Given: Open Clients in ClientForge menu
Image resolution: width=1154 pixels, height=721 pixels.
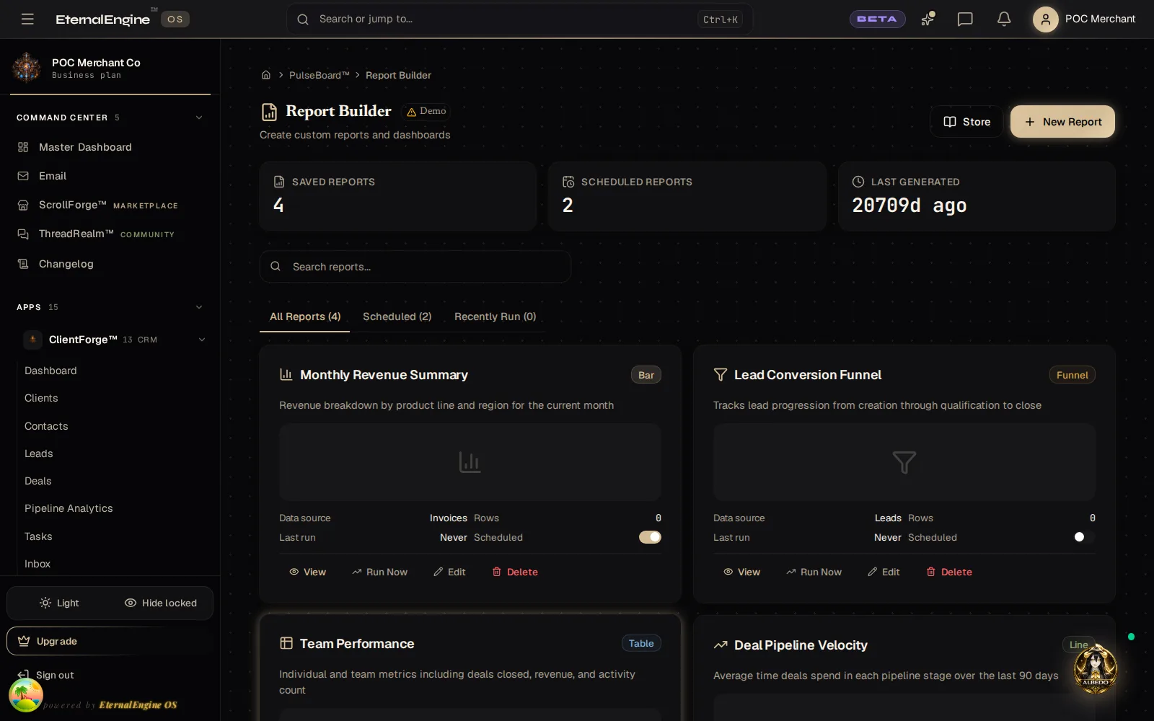Looking at the screenshot, I should click(41, 398).
